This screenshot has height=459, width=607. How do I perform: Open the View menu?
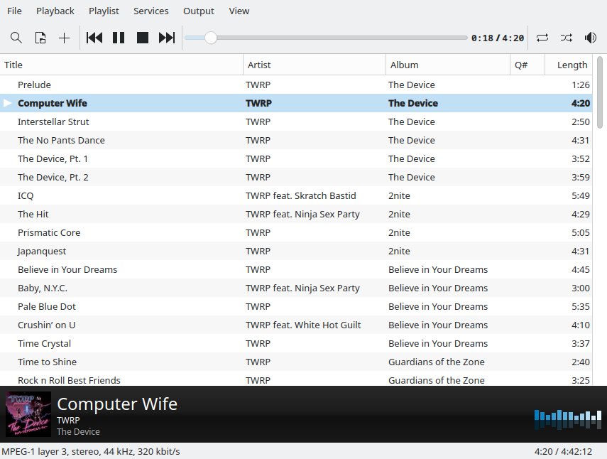pyautogui.click(x=239, y=11)
